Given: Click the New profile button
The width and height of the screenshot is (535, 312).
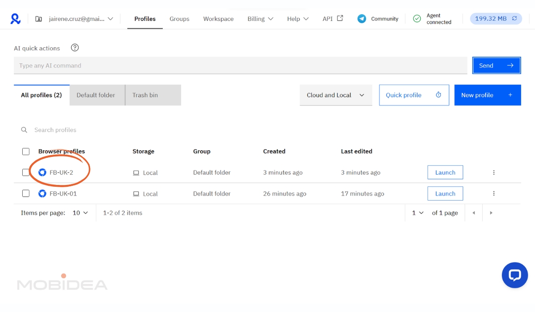Looking at the screenshot, I should (x=487, y=95).
